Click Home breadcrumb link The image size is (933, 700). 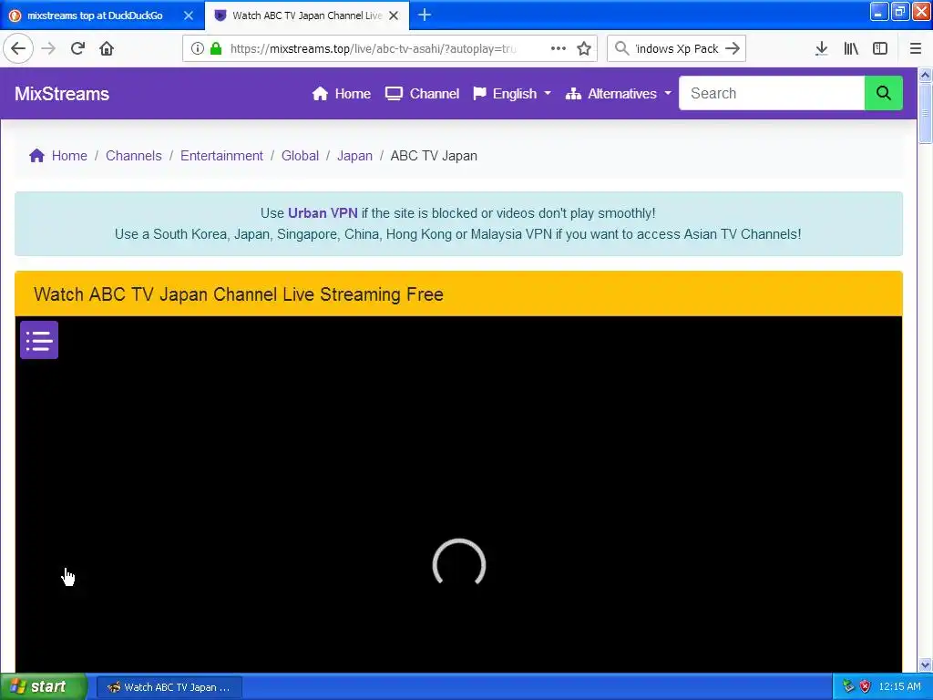pyautogui.click(x=69, y=155)
